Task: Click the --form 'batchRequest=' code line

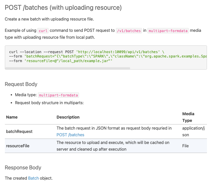Action: [x=107, y=56]
